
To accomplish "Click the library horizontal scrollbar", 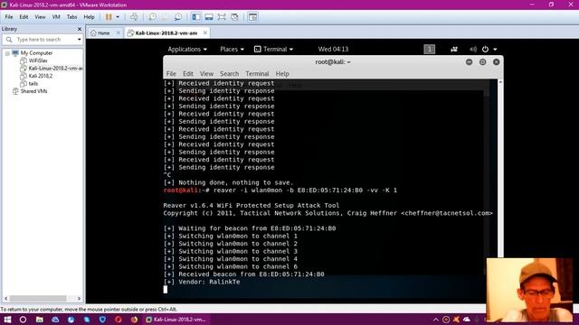I will [x=38, y=298].
